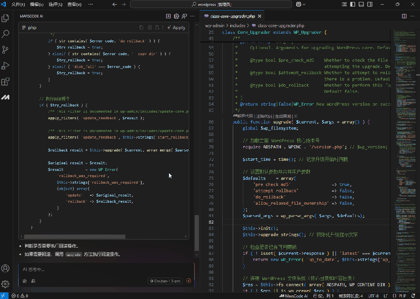Change the tab size setting 制表符长度:4

tap(351, 296)
